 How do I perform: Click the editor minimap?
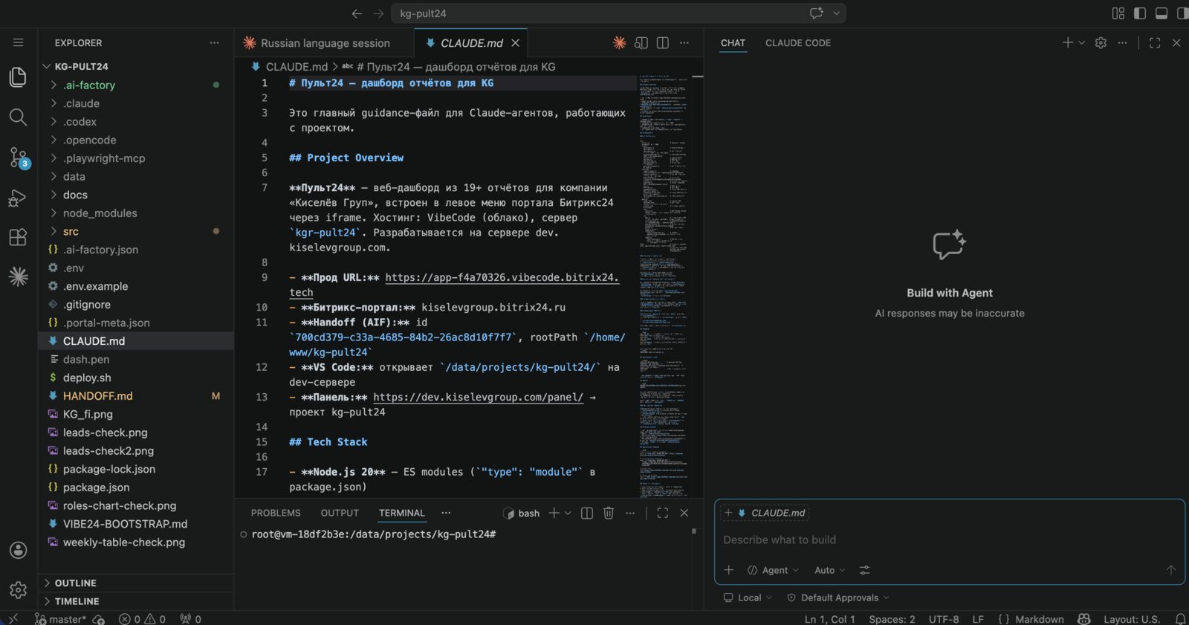click(663, 285)
